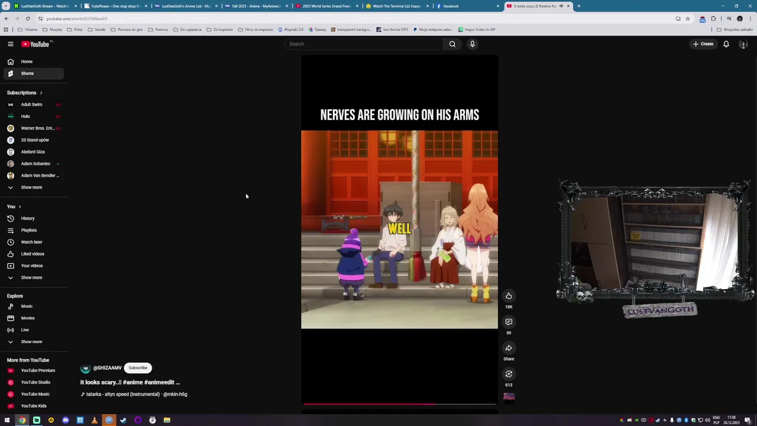Open the Adam Sobaniec channel
757x426 pixels.
(33, 164)
